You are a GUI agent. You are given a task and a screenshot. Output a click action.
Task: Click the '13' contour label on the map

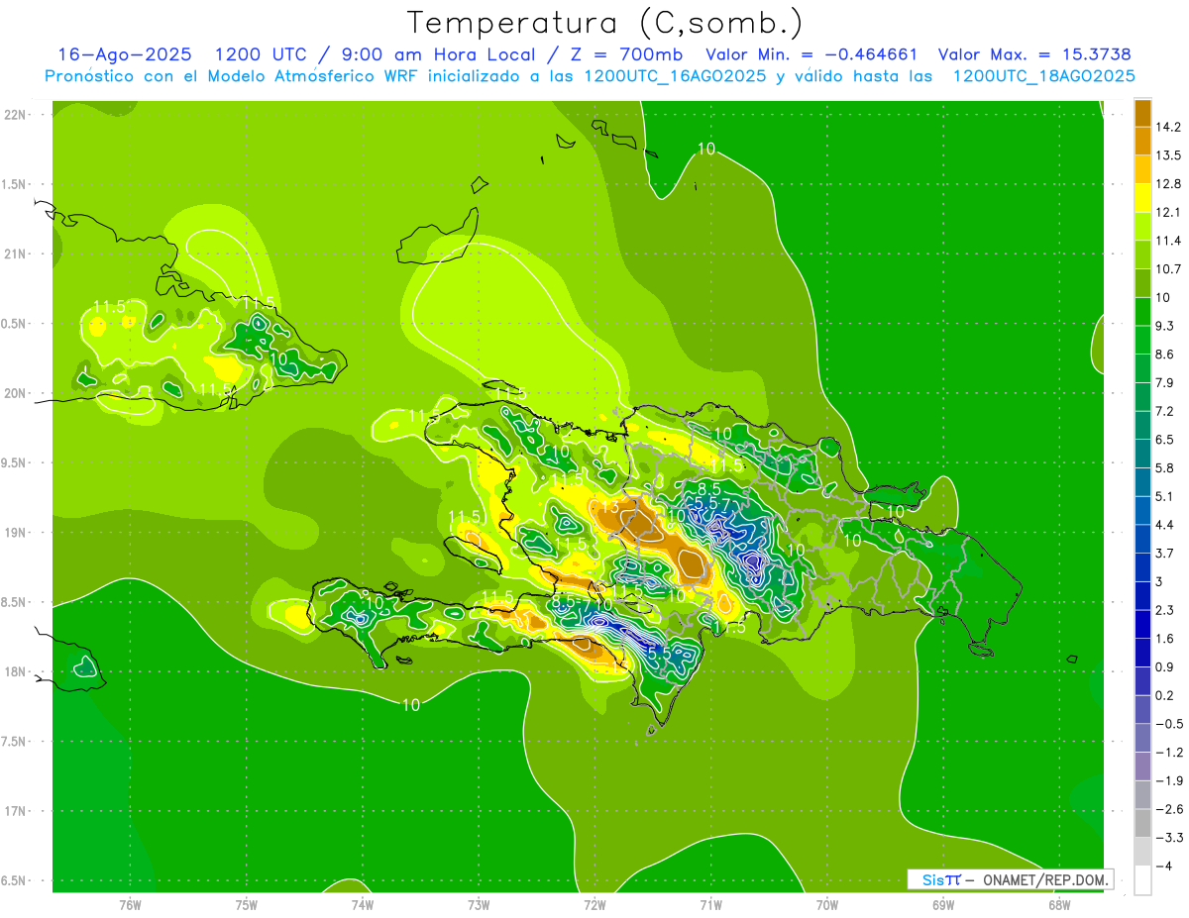[609, 507]
